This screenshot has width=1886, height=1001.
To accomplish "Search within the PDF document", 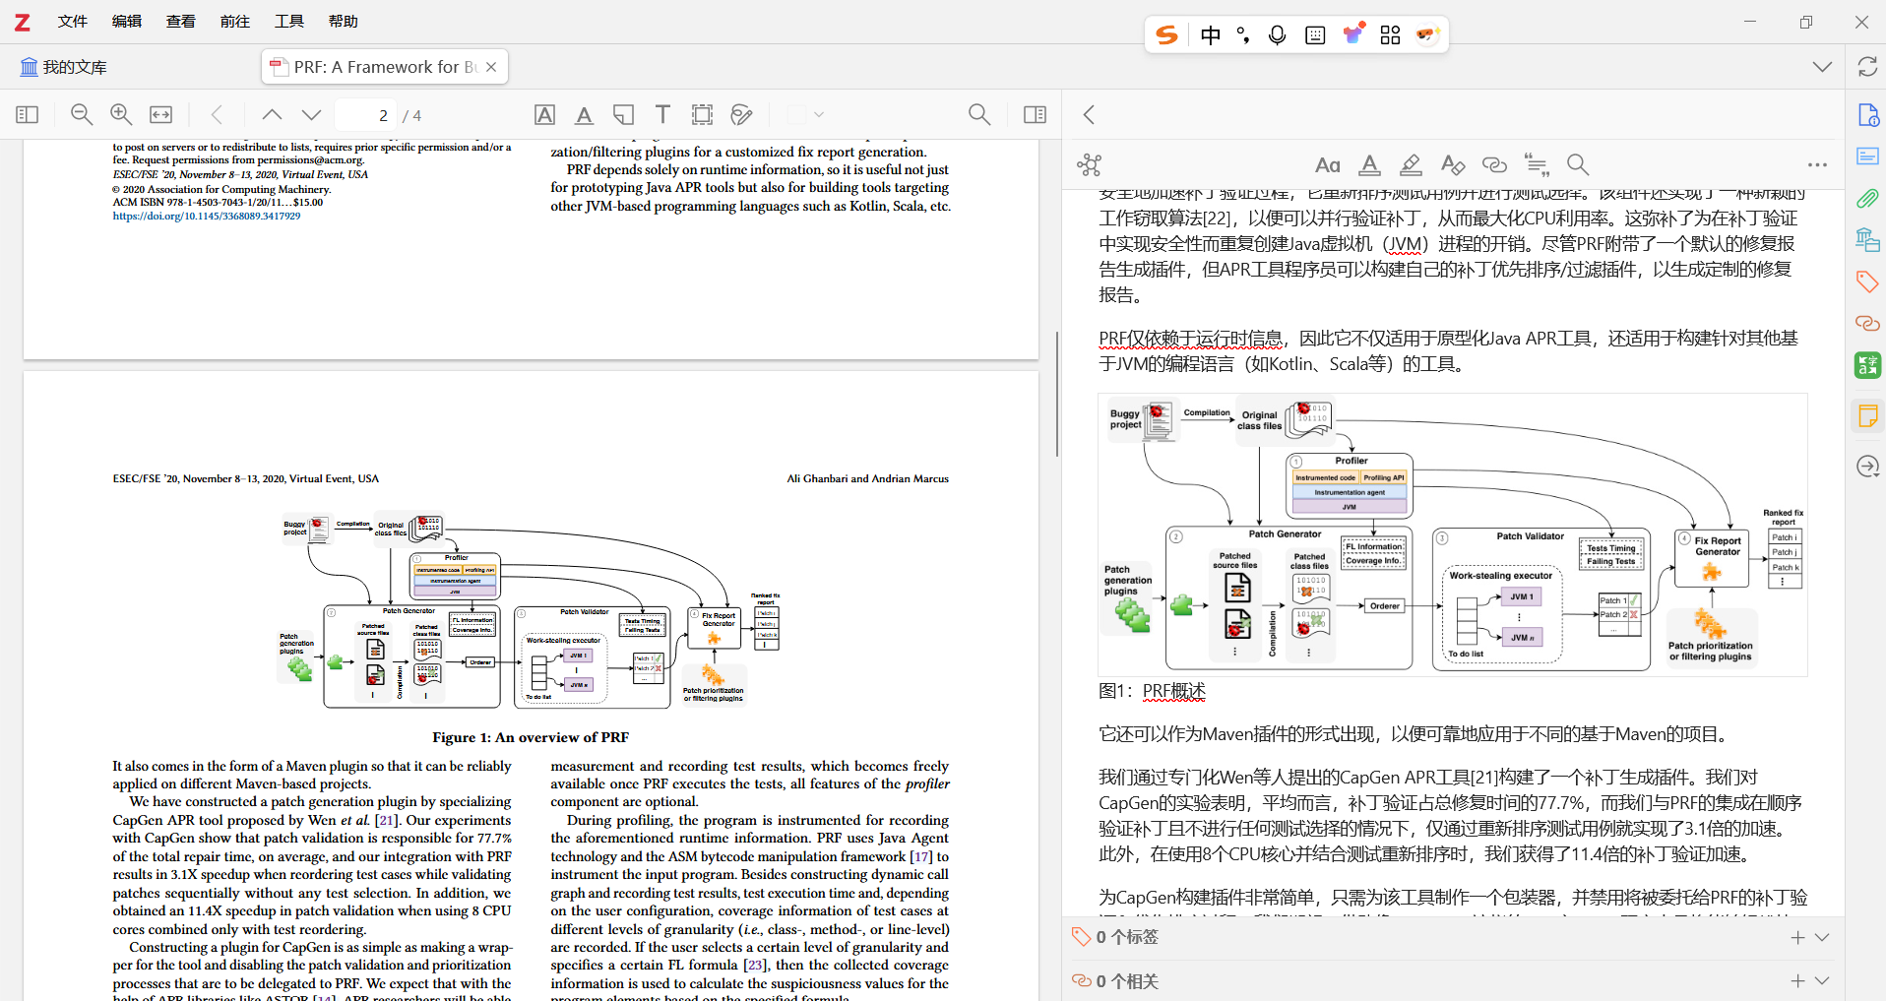I will coord(979,115).
